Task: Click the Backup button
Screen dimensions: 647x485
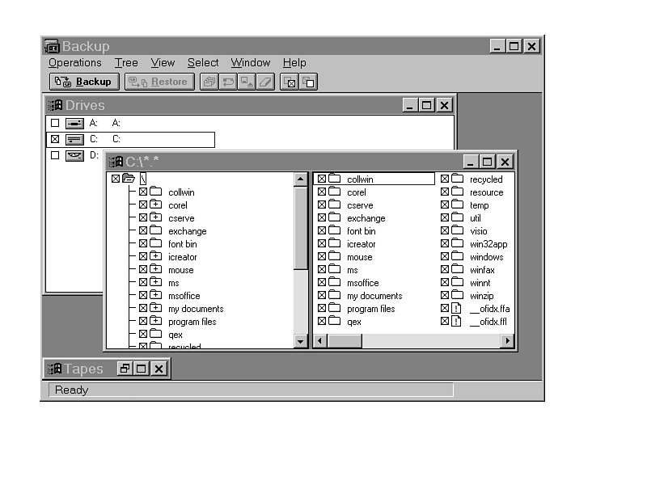Action: point(84,82)
